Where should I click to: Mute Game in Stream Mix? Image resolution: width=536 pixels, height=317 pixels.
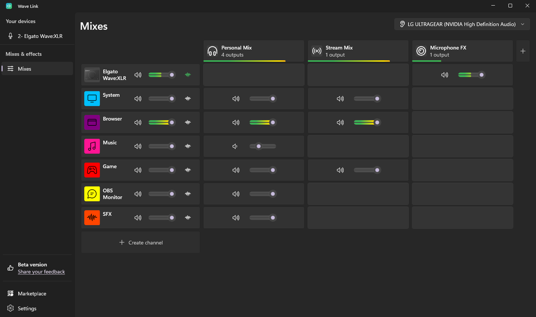click(340, 170)
